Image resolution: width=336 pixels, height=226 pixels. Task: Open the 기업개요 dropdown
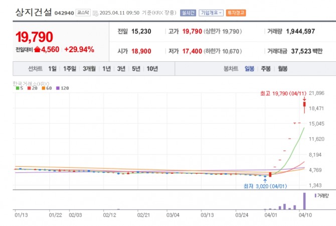[x=211, y=13]
